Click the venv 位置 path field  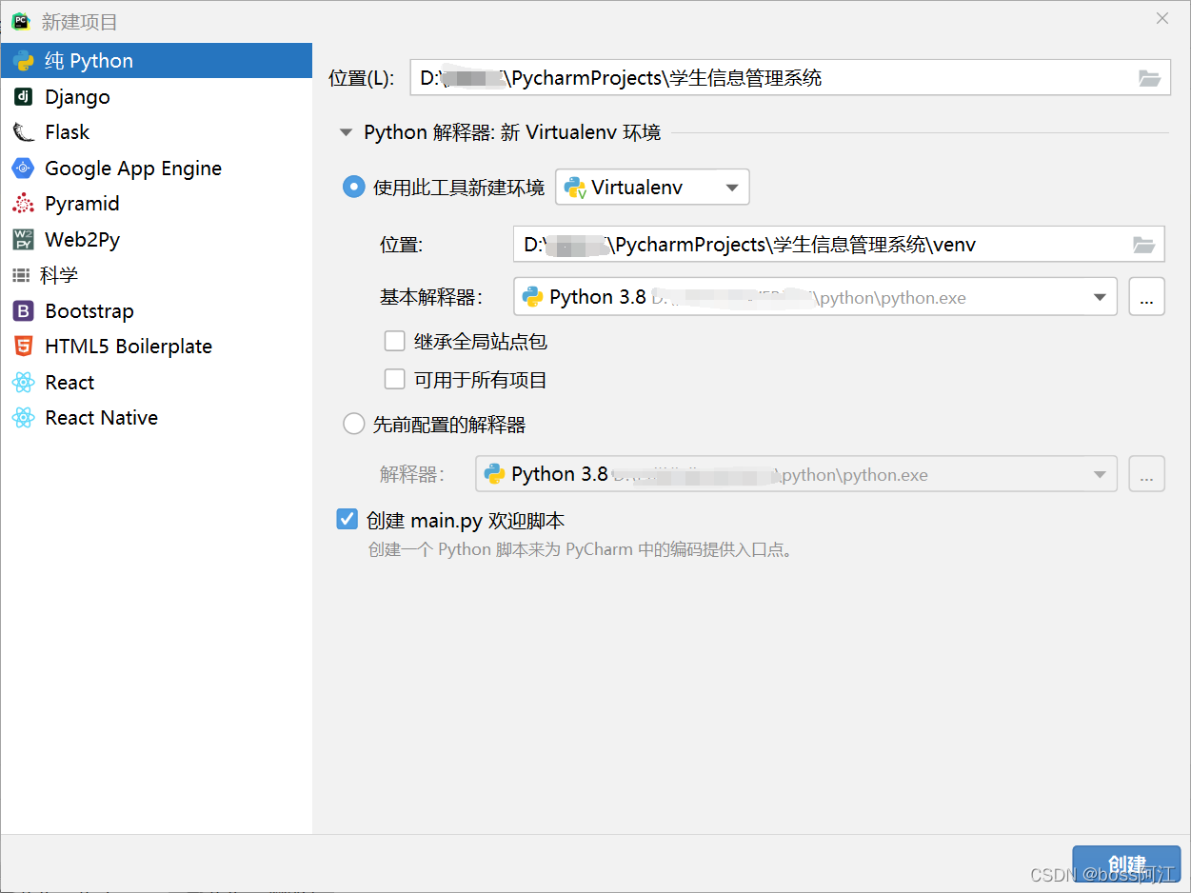point(839,245)
